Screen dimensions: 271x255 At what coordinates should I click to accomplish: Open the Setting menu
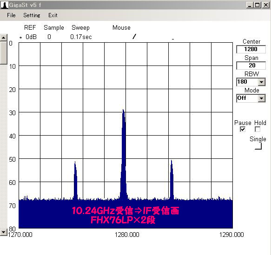32,15
